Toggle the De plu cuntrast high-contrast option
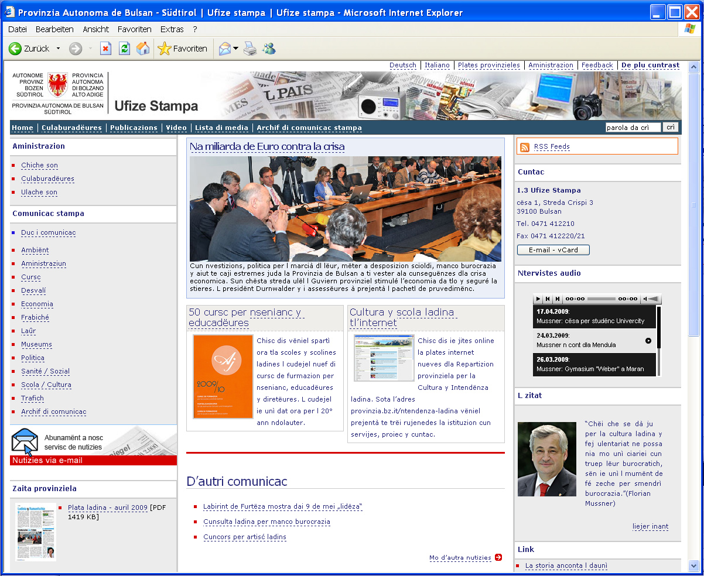The image size is (704, 576). click(650, 66)
